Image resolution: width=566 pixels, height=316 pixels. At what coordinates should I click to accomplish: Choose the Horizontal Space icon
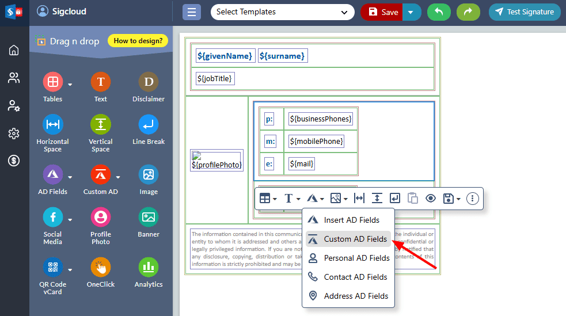coord(52,125)
